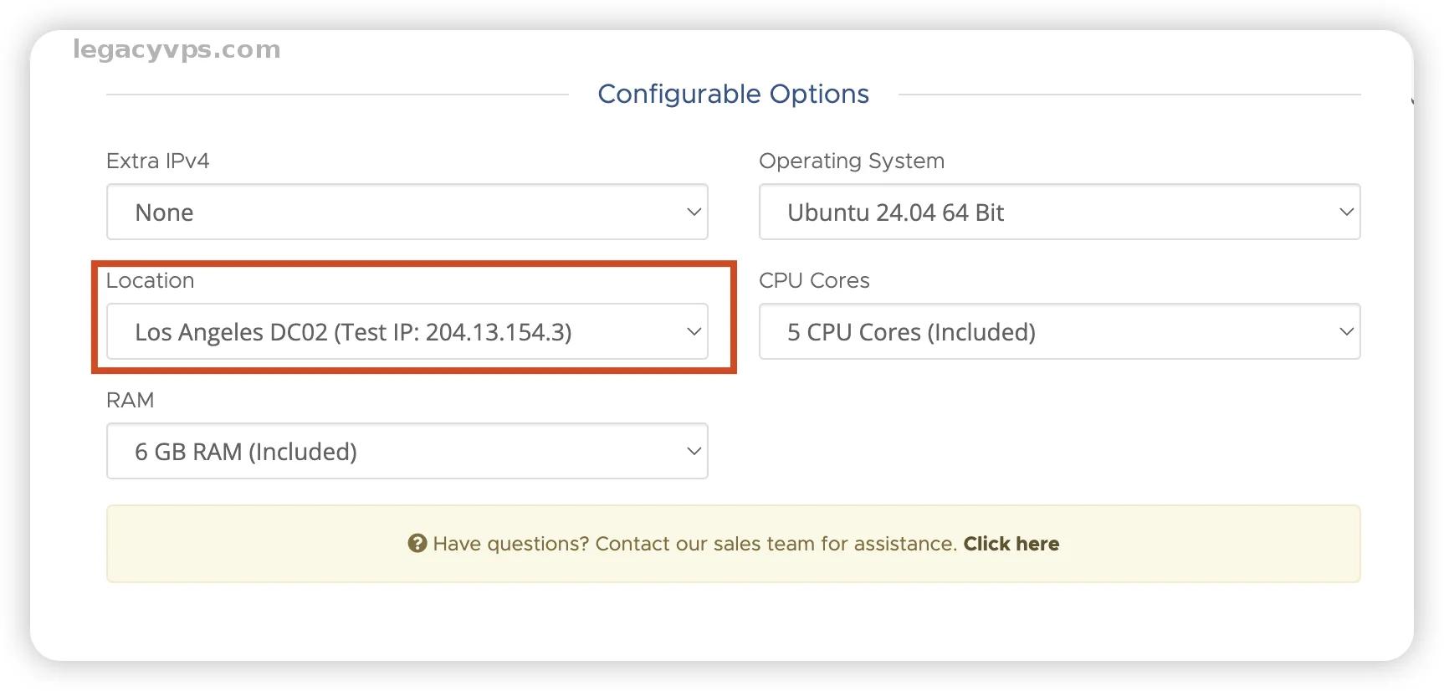The height and width of the screenshot is (691, 1444).
Task: Click the "Operating System" field label
Action: 851,161
